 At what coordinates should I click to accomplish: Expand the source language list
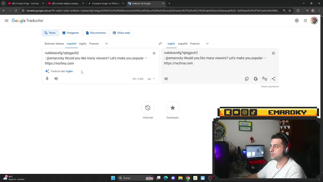[106, 44]
